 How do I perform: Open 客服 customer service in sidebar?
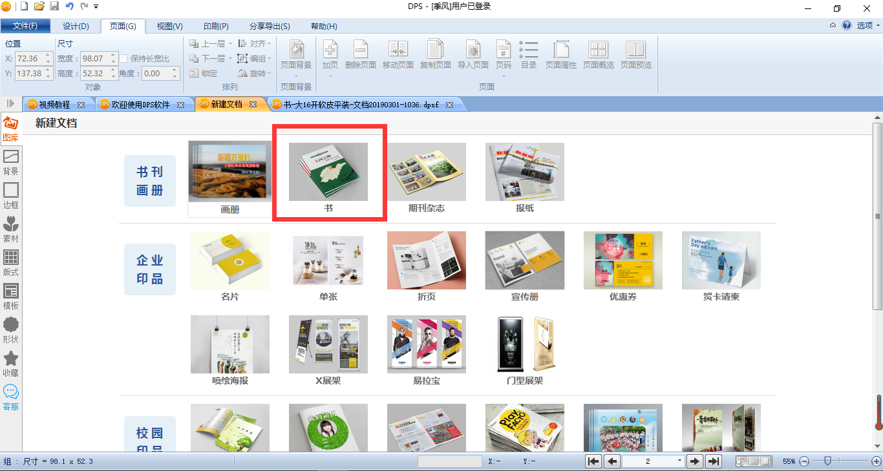11,398
